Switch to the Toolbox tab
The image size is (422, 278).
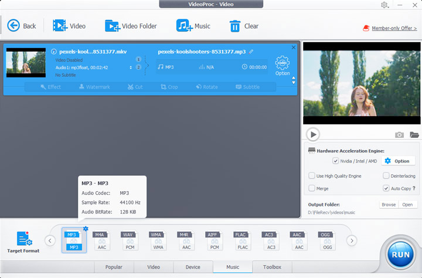click(x=272, y=267)
